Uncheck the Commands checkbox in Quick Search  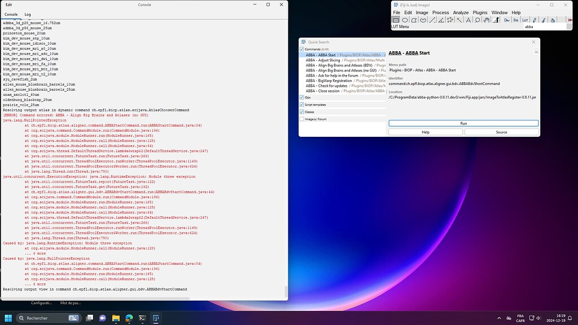coord(302,50)
